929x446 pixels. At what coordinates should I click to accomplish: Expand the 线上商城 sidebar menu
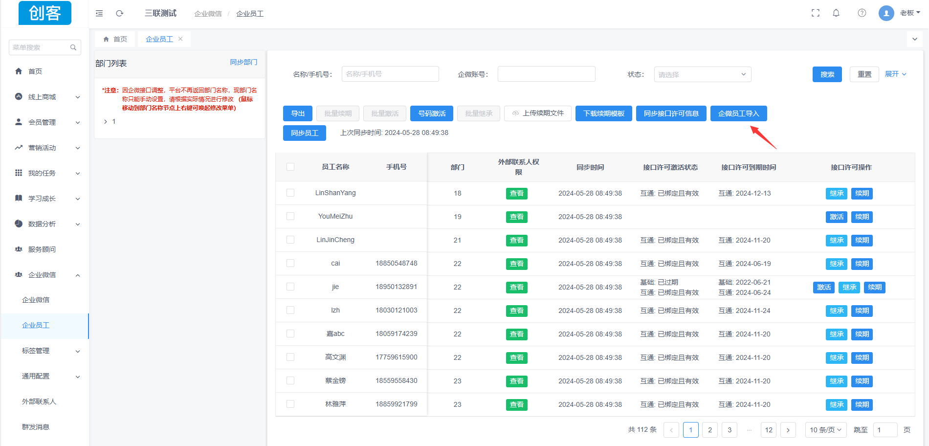[x=47, y=97]
